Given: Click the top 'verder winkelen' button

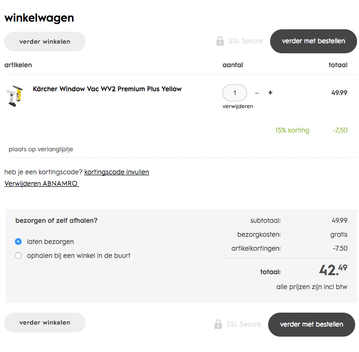Looking at the screenshot, I should [x=45, y=42].
